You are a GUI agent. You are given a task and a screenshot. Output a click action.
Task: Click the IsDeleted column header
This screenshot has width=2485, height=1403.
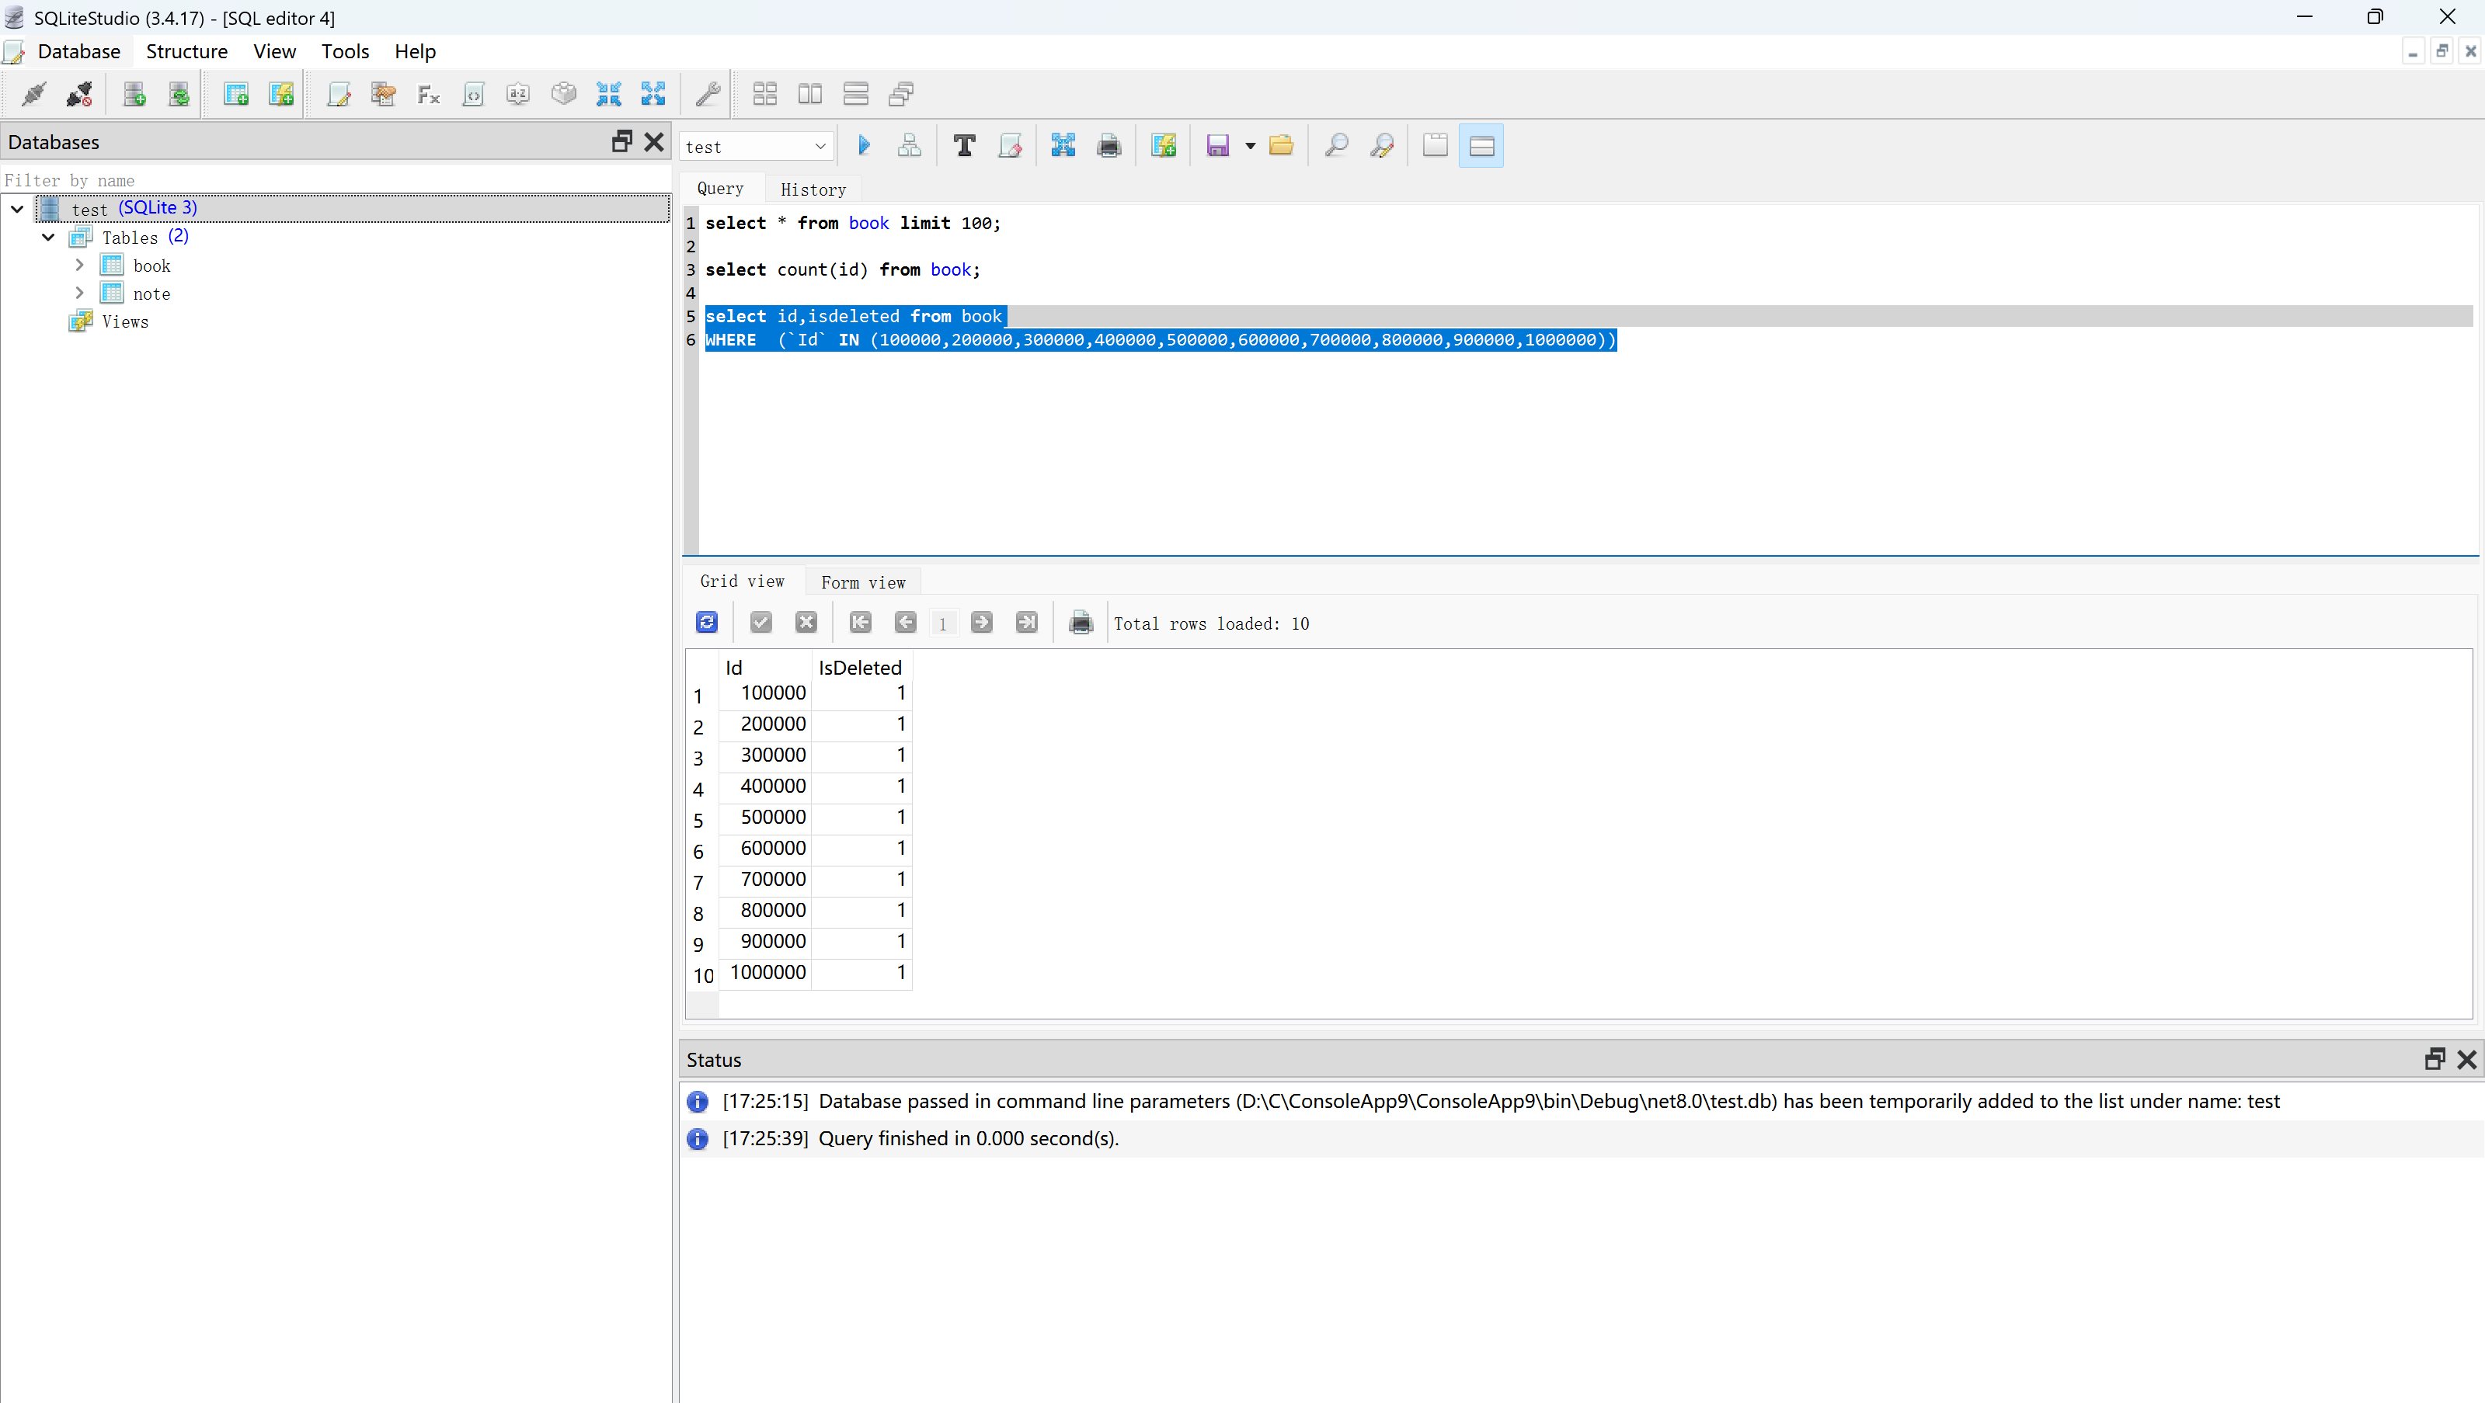[859, 667]
